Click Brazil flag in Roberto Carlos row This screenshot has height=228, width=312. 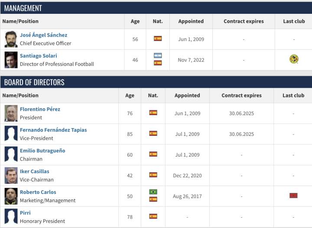[153, 192]
